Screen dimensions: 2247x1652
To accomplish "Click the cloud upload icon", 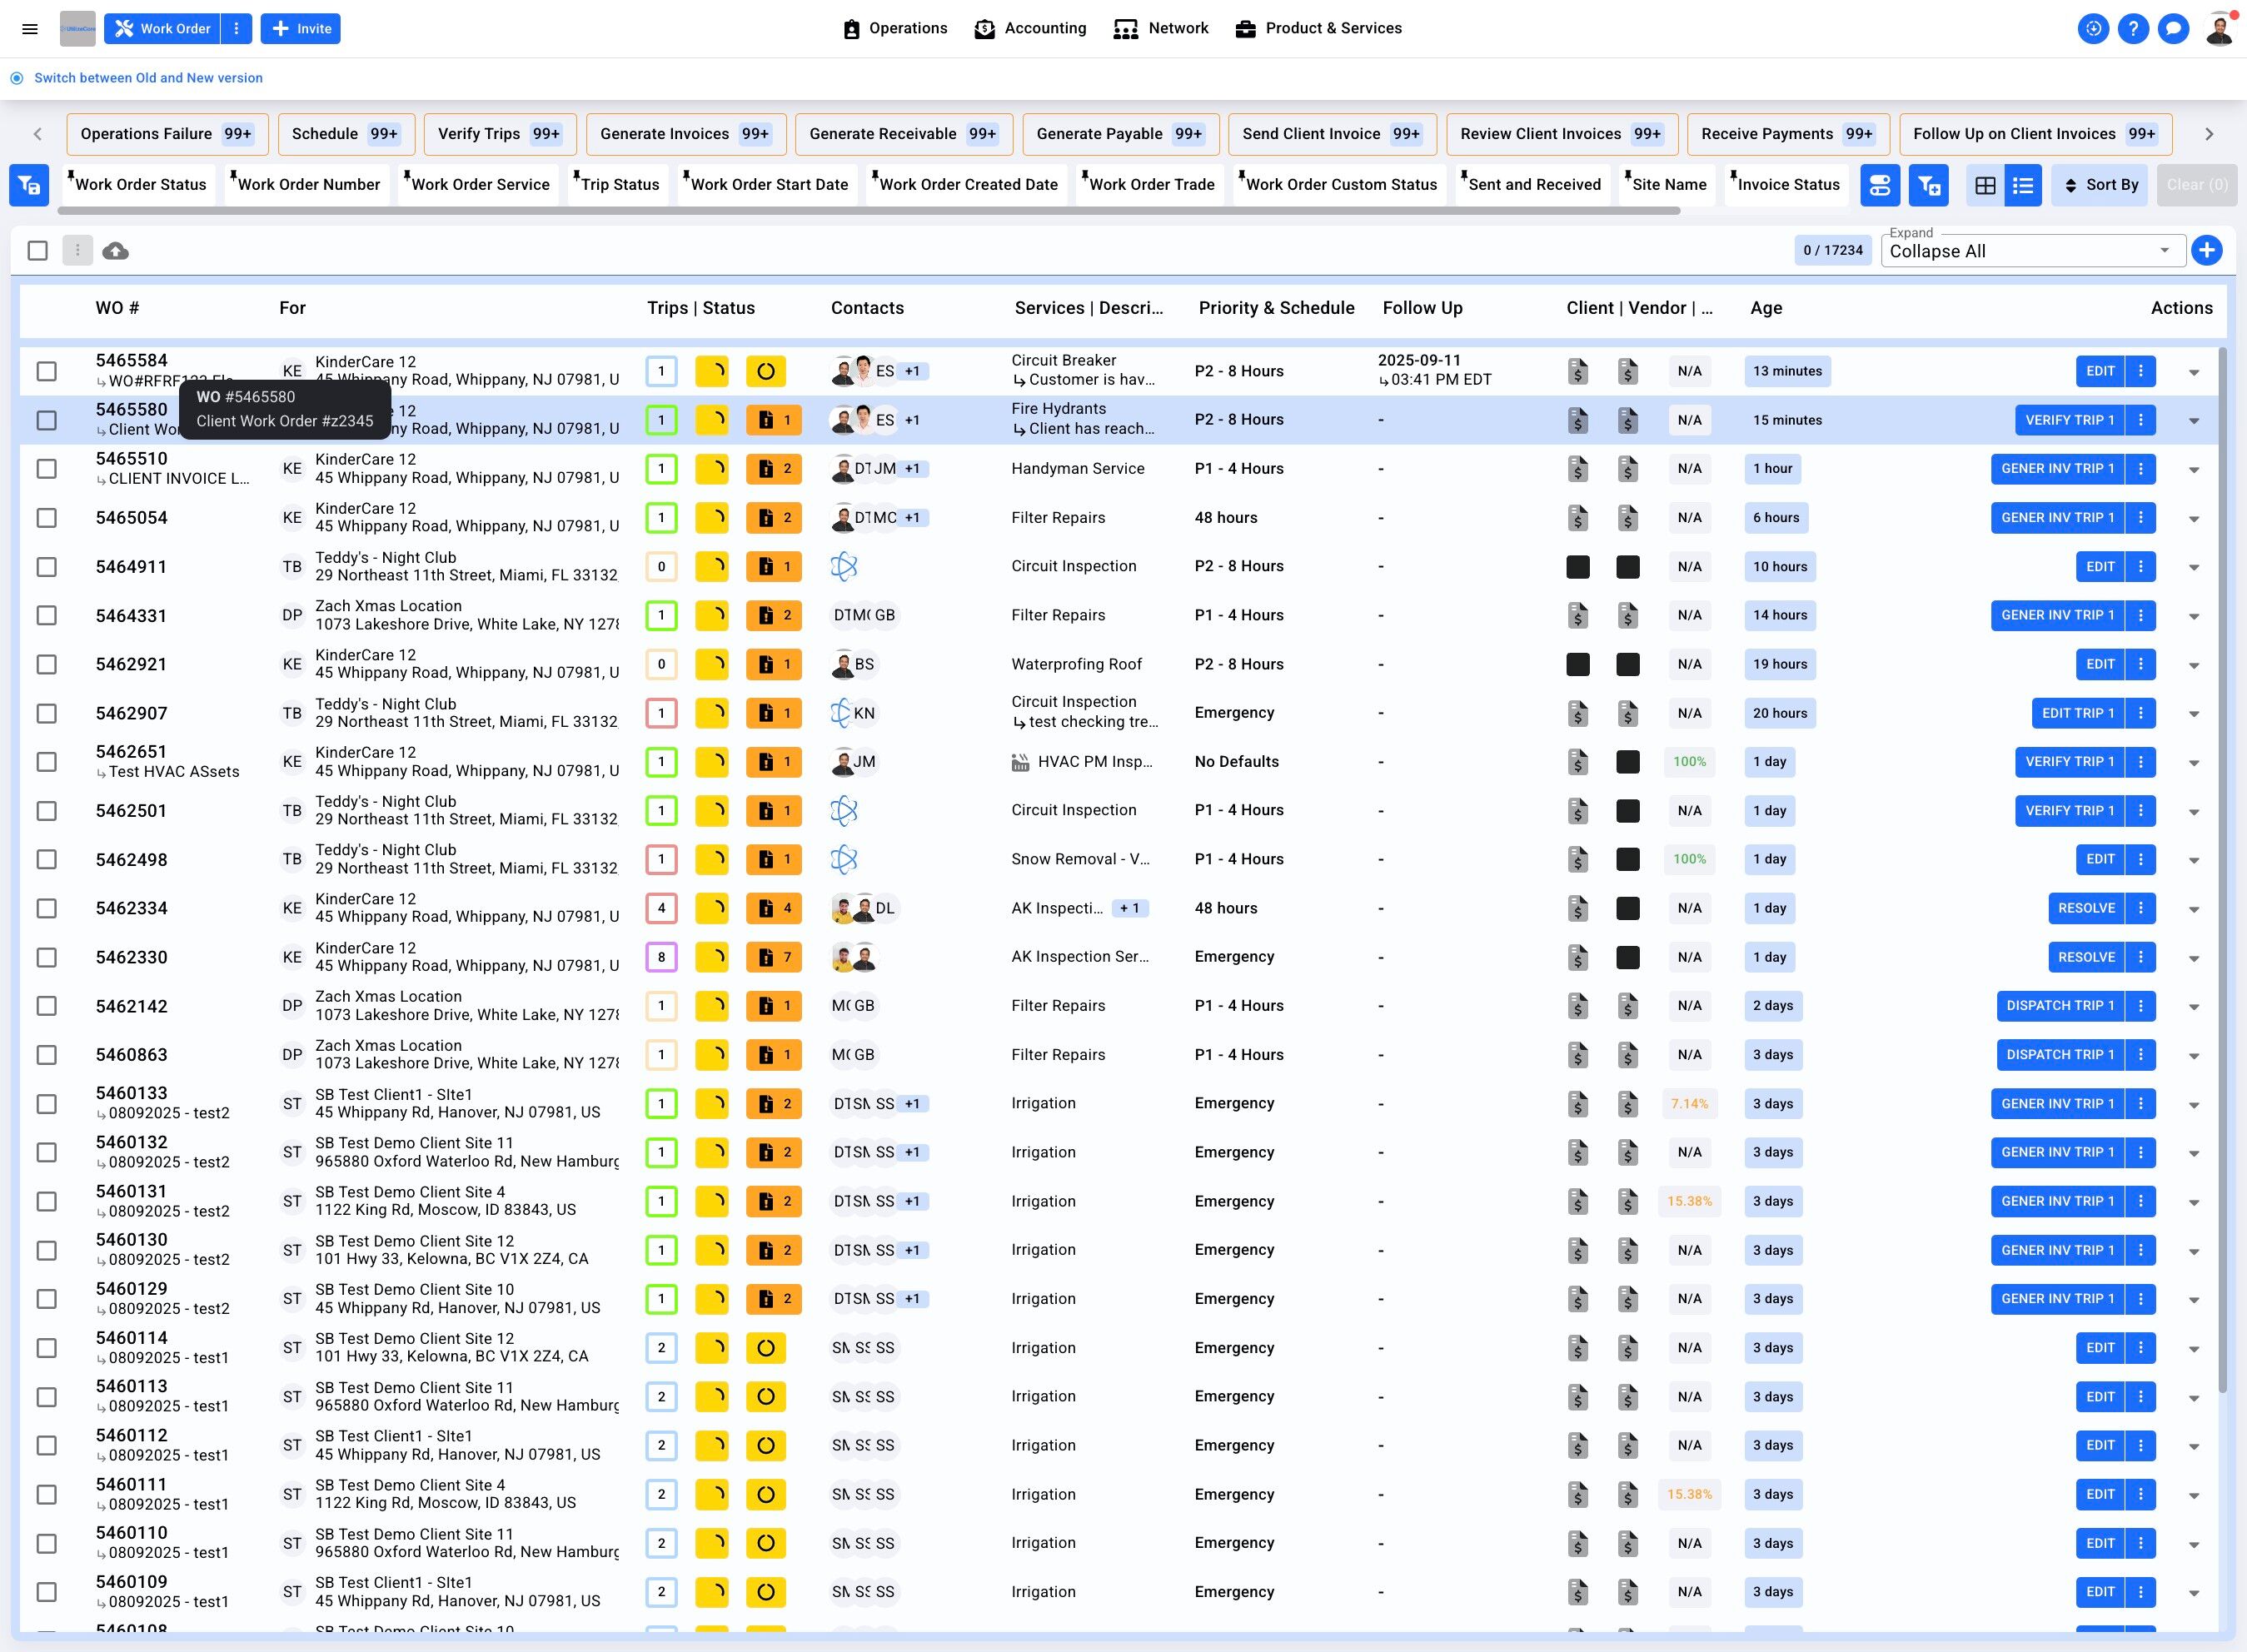I will [x=116, y=251].
